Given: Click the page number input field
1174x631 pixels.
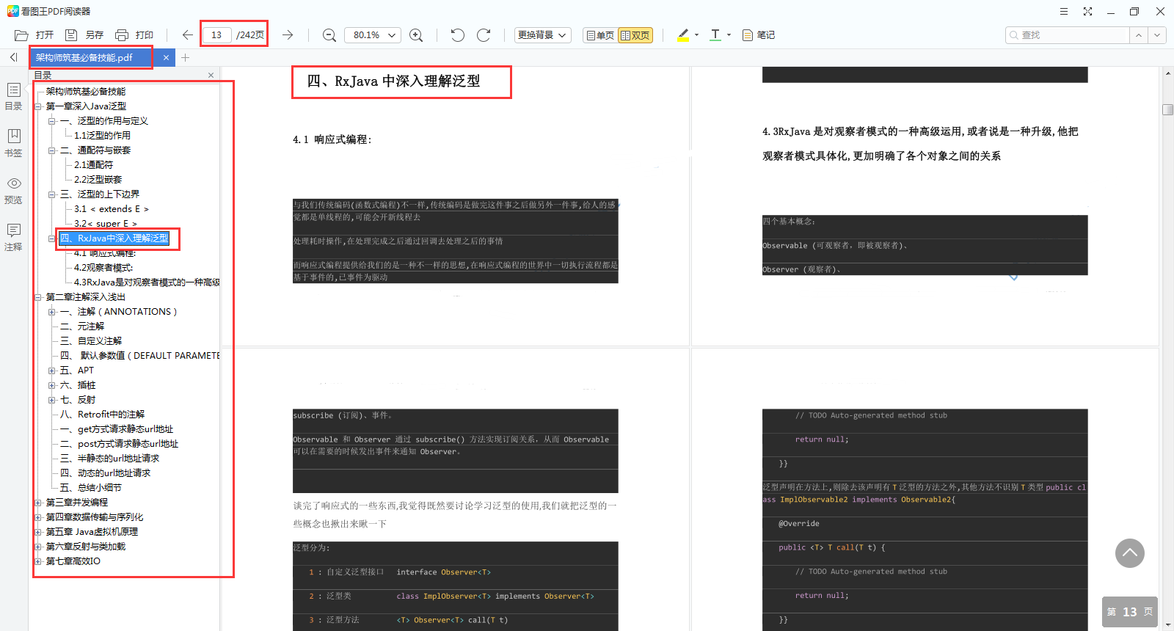Looking at the screenshot, I should tap(216, 35).
